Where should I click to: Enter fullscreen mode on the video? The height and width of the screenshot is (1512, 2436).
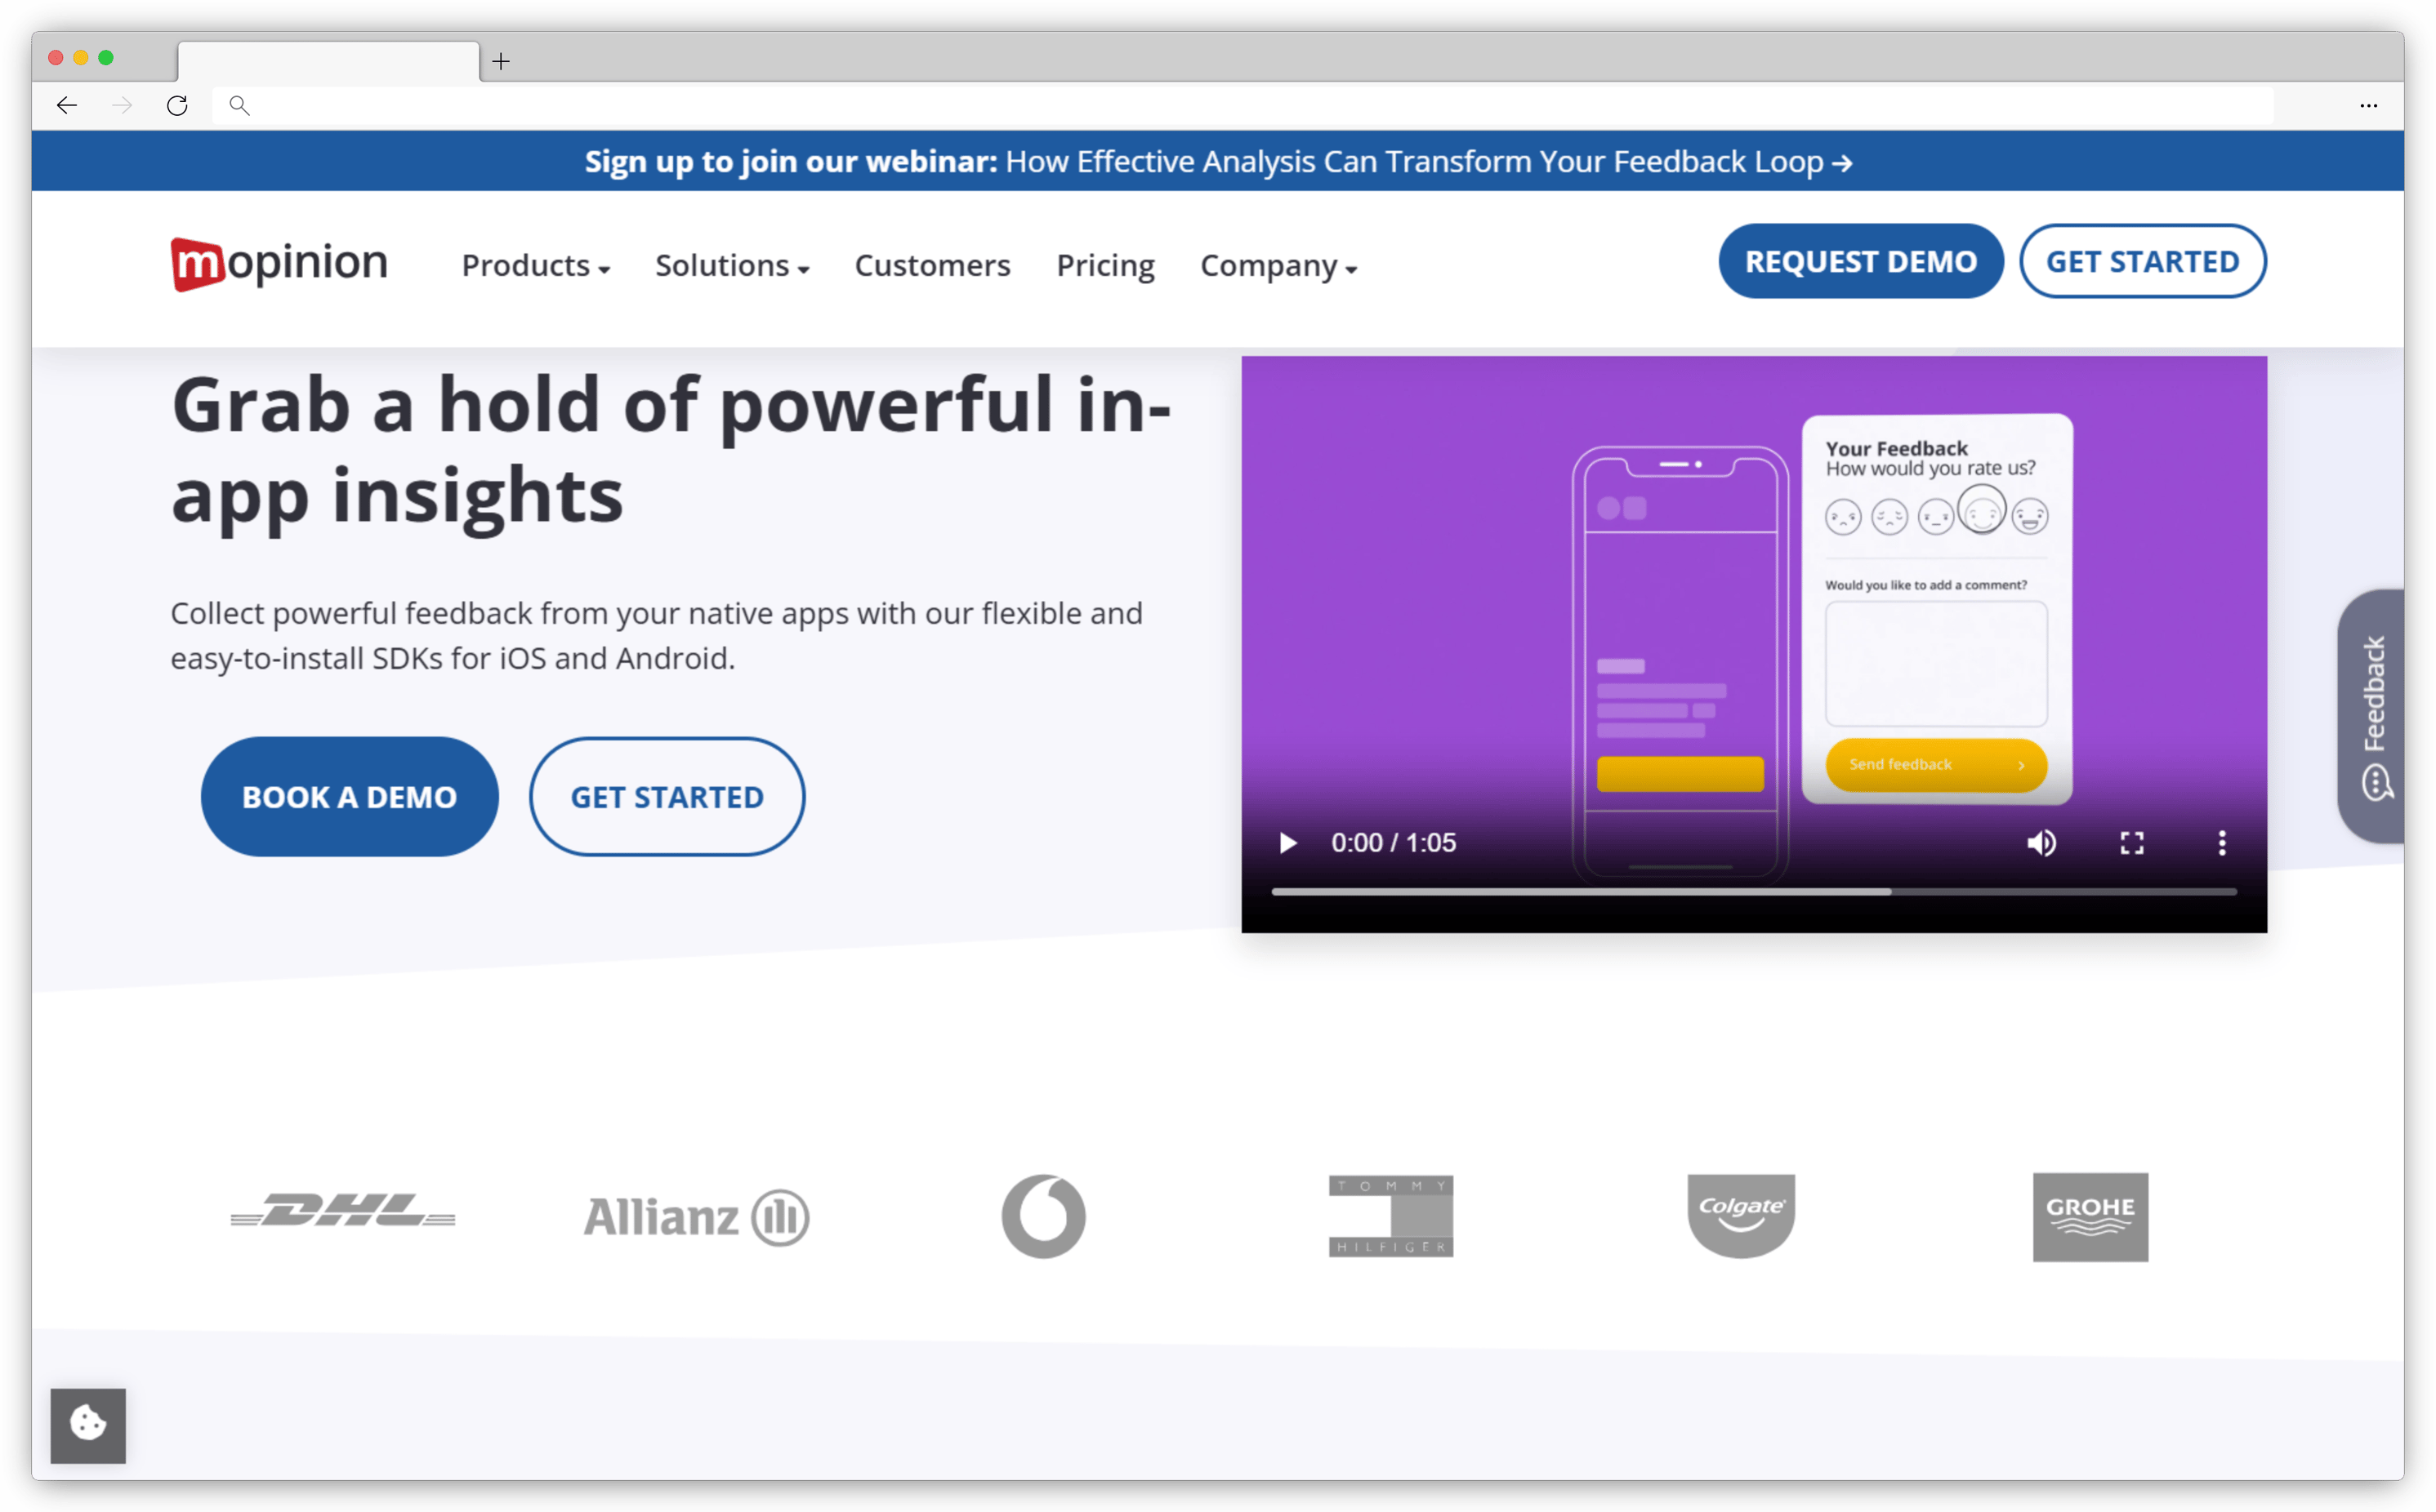point(2132,842)
